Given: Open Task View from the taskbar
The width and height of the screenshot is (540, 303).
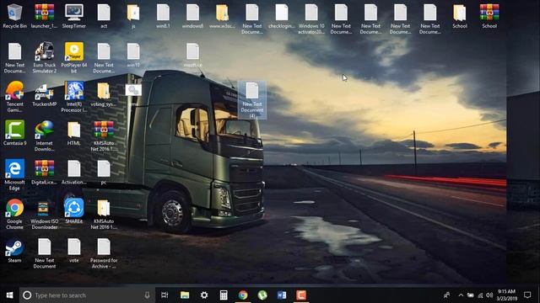Looking at the screenshot, I should pyautogui.click(x=165, y=295).
